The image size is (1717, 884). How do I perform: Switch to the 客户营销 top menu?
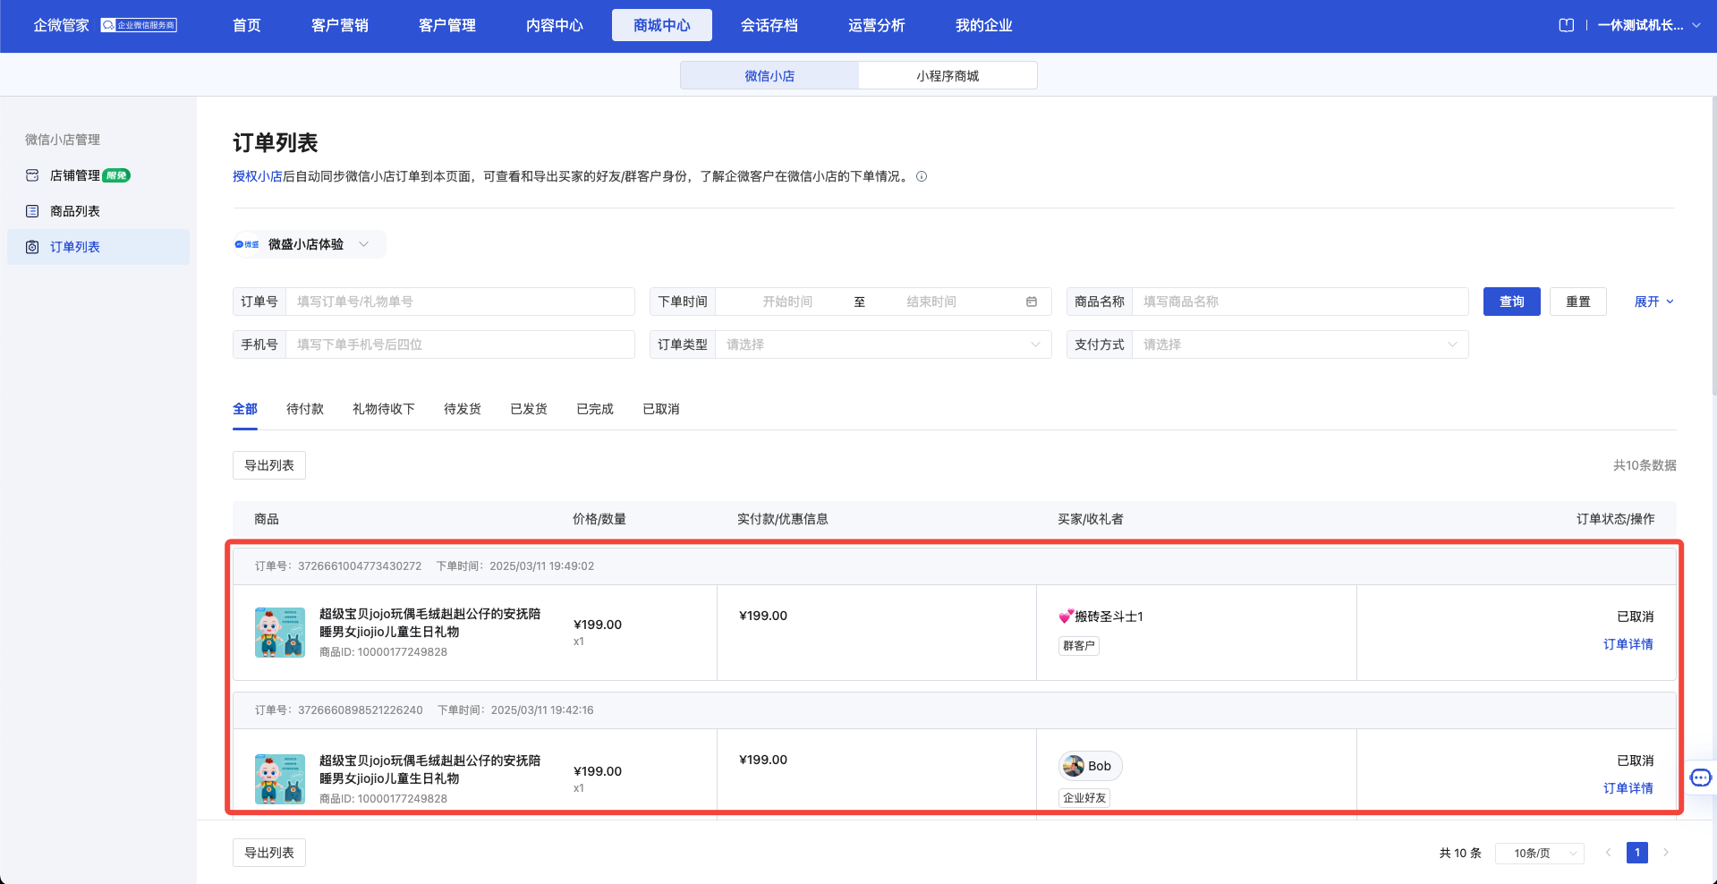click(340, 25)
